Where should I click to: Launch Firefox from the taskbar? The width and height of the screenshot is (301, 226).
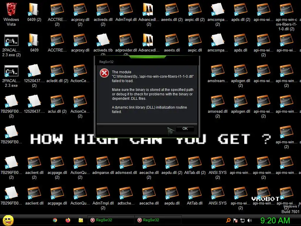point(68,220)
